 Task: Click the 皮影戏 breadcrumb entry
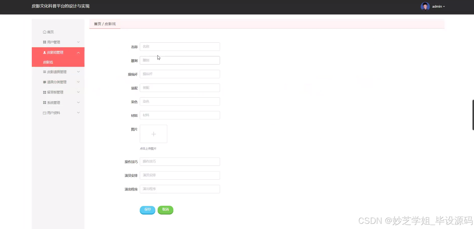point(110,24)
